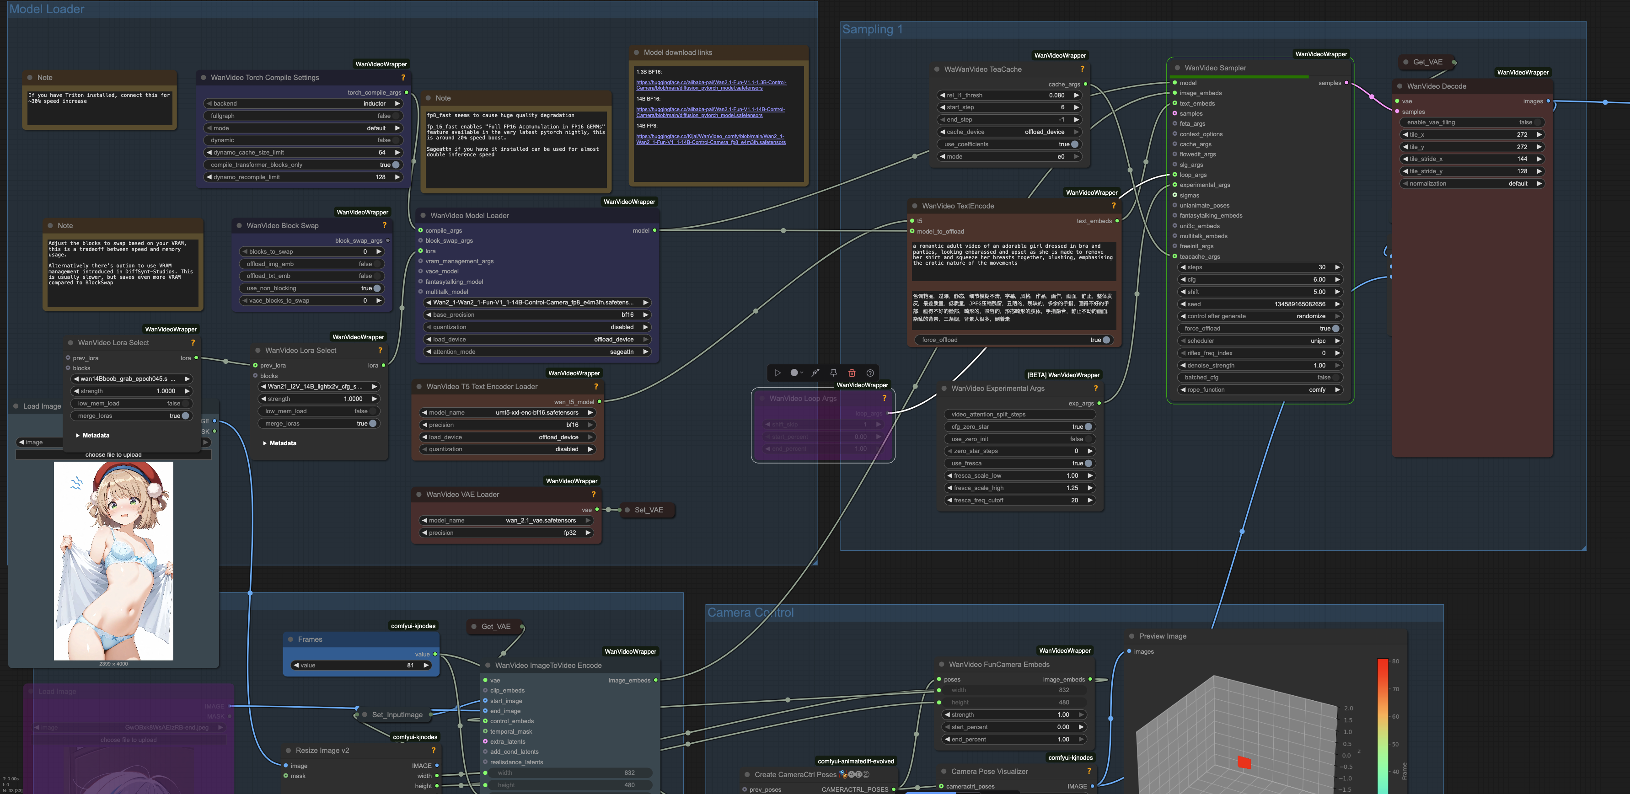
Task: Open T5 model_name umt5-xxl-enc-bf16 selector
Action: click(x=508, y=412)
